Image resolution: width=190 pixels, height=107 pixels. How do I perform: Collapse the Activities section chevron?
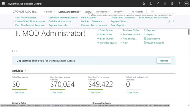[25, 71]
